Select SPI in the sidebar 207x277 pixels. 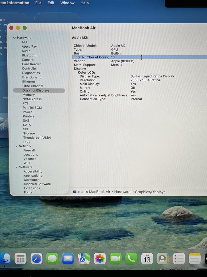(x=26, y=129)
